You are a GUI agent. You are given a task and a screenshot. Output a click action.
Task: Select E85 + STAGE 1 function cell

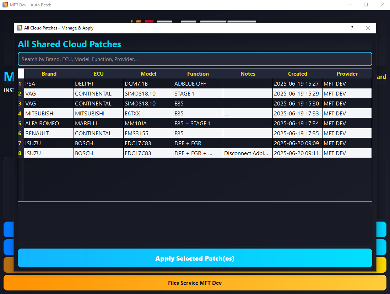coord(198,123)
